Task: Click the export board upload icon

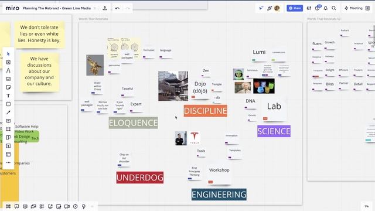Action: 104,8
